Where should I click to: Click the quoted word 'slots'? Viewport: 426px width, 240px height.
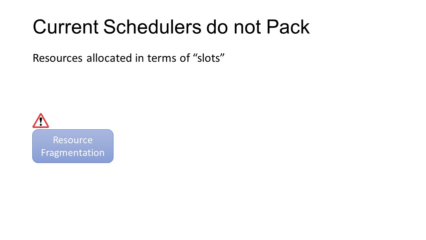click(x=209, y=58)
